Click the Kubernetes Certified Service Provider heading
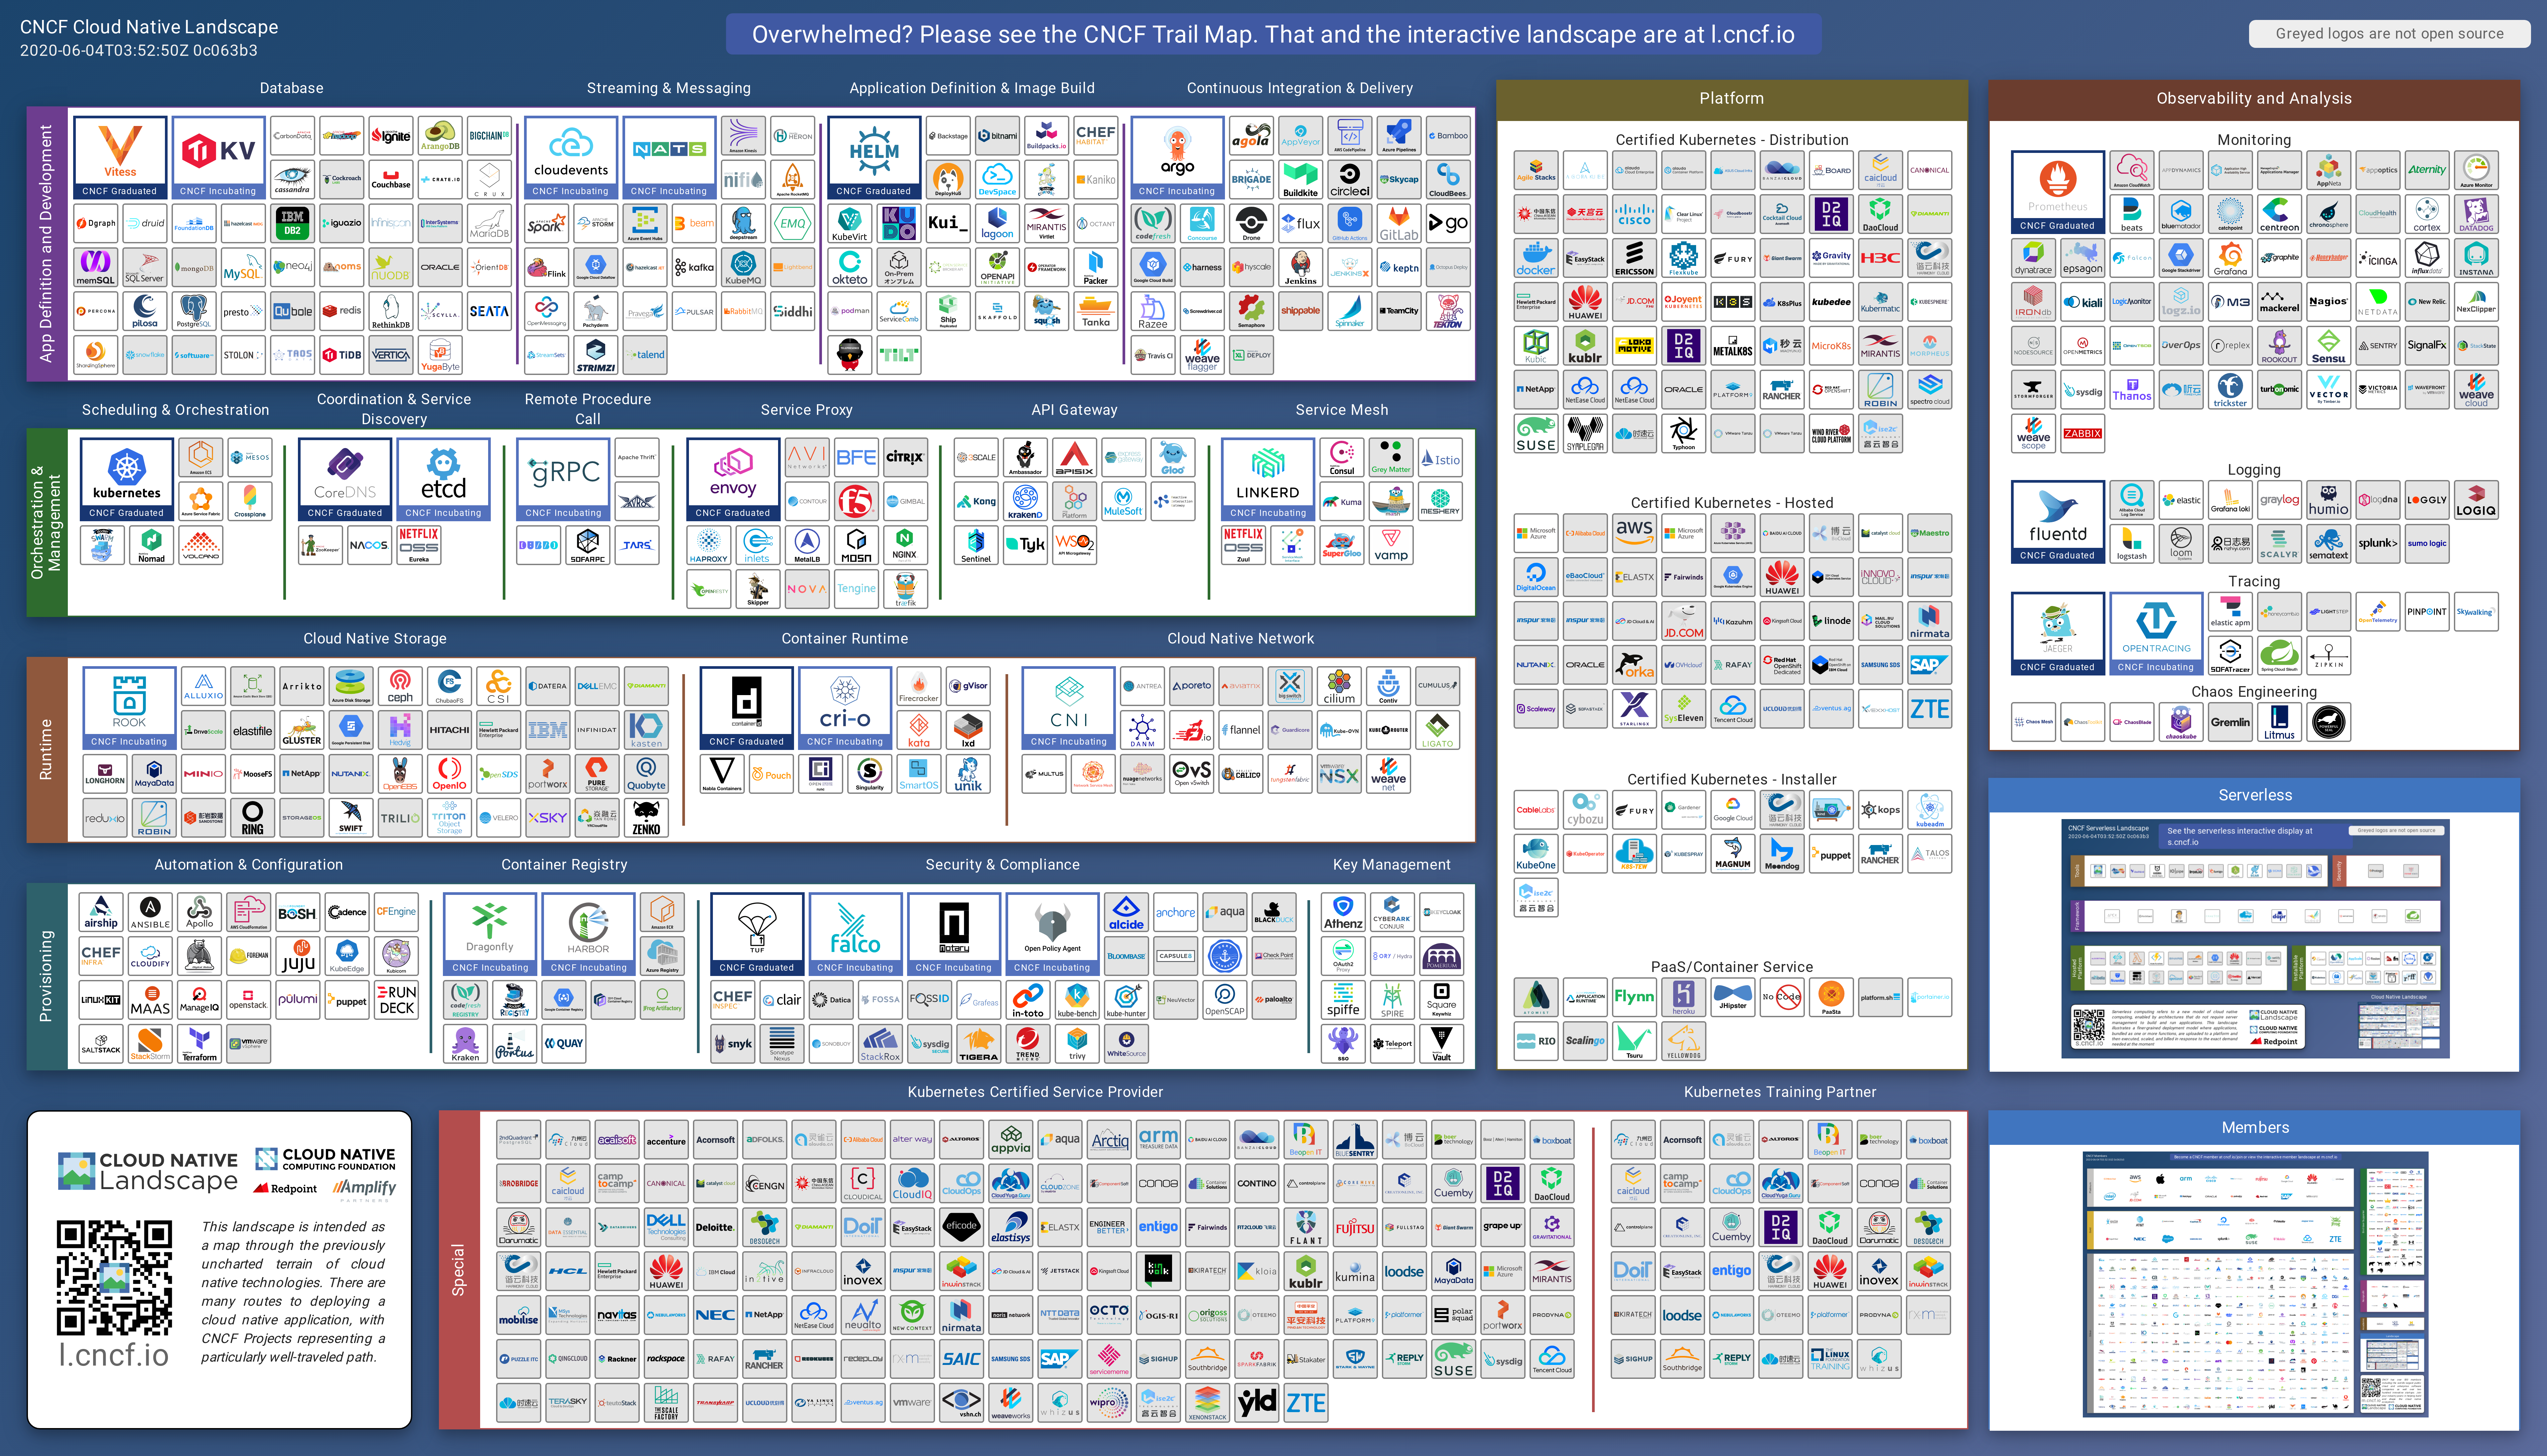The width and height of the screenshot is (2547, 1456). (1035, 1092)
